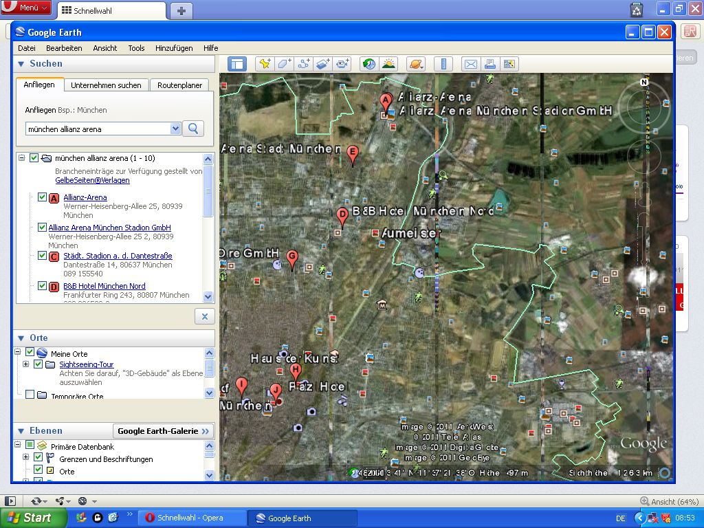
Task: Expand Sightseeing-Tour folder
Action: [26, 364]
